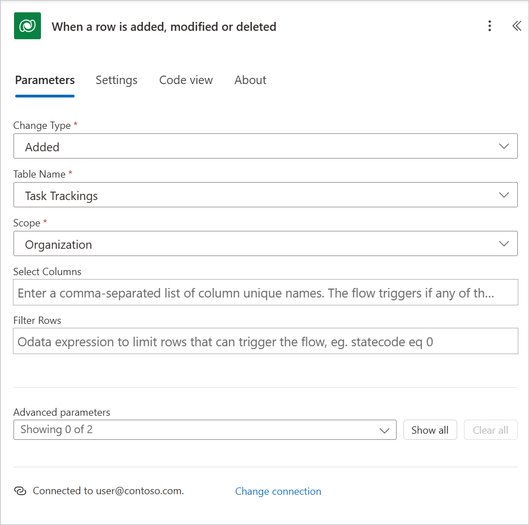Open the About tab
This screenshot has height=525, width=529.
tap(250, 80)
